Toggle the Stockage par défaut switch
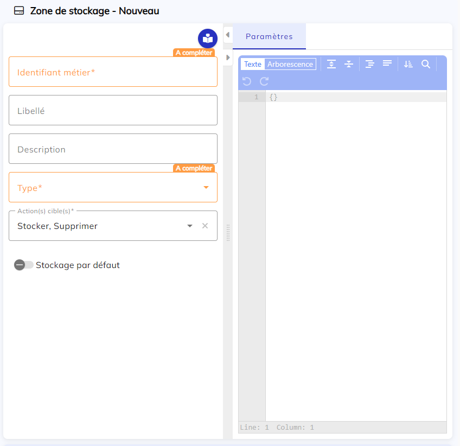Screen dimensions: 460x446 (x=23, y=265)
